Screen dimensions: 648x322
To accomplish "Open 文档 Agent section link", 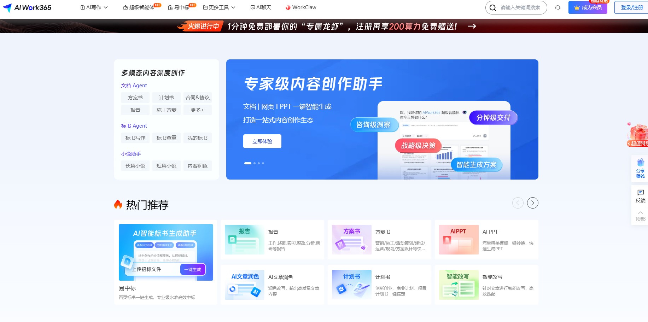I will pos(134,86).
